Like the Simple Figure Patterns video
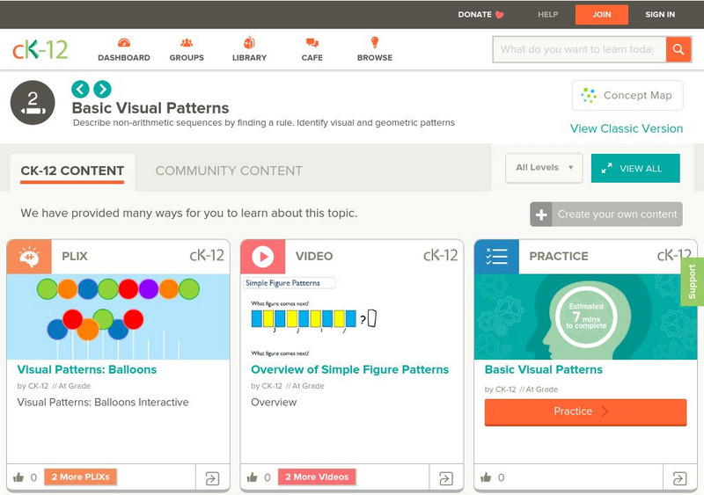The image size is (704, 495). (x=253, y=477)
